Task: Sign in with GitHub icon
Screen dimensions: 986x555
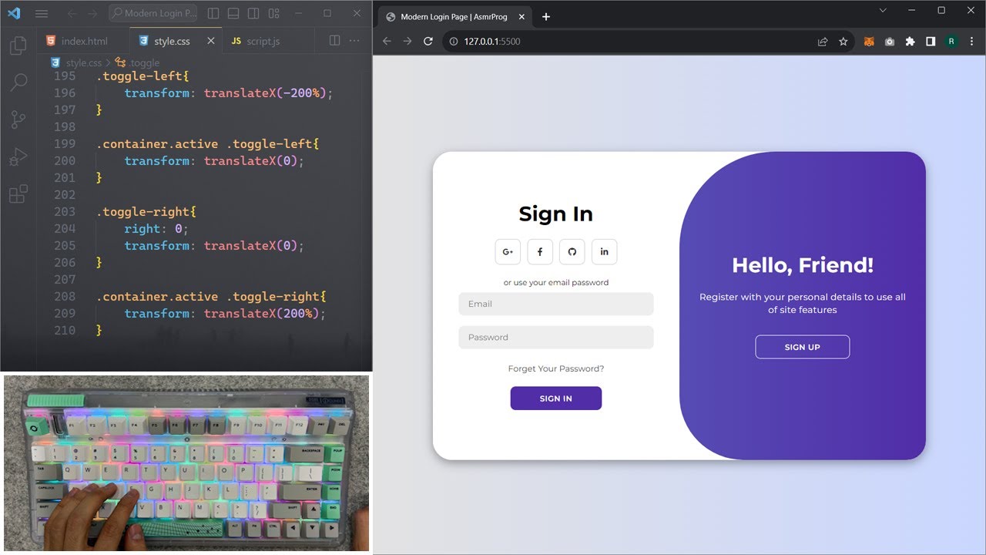Action: coord(572,252)
